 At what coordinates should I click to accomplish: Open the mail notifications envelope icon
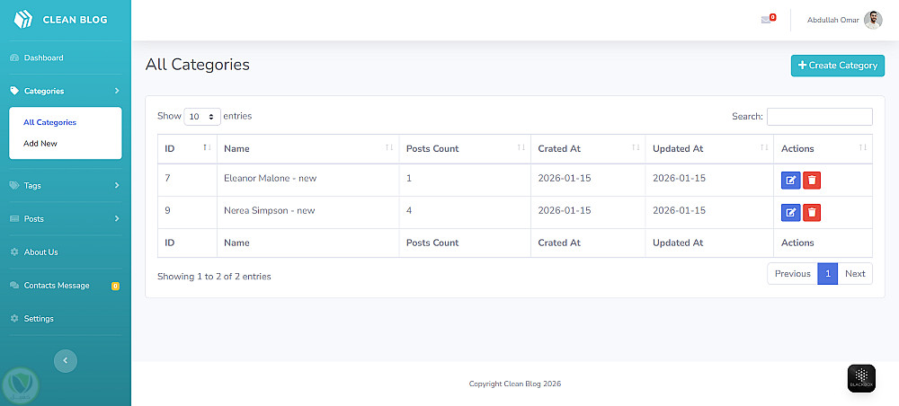[766, 20]
